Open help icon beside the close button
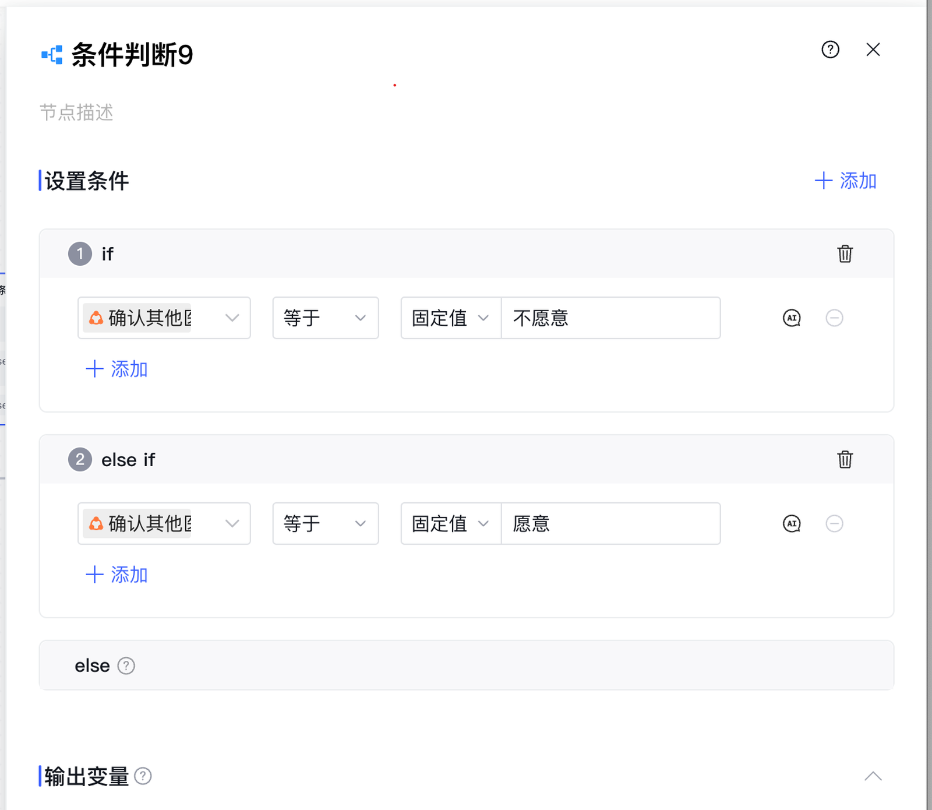Viewport: 932px width, 810px height. 830,50
